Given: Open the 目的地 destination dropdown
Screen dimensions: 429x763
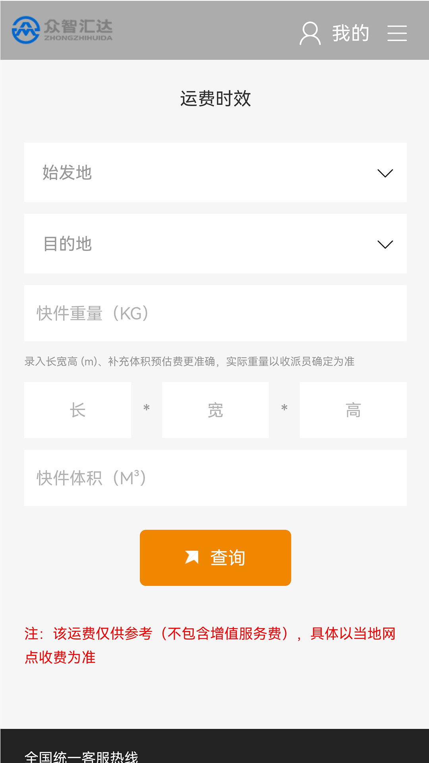Looking at the screenshot, I should coord(199,244).
